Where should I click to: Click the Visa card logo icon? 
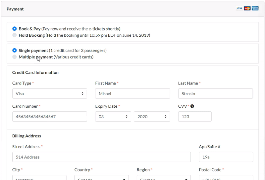tap(239, 9)
